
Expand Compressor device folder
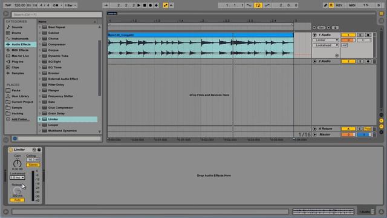pyautogui.click(x=39, y=44)
